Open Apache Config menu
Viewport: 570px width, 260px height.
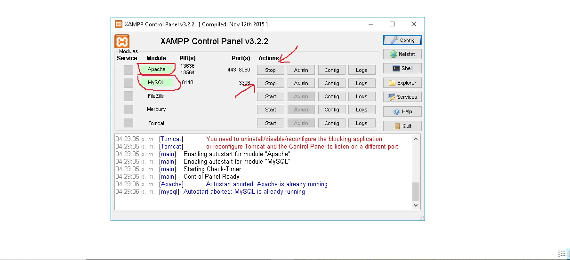[332, 70]
